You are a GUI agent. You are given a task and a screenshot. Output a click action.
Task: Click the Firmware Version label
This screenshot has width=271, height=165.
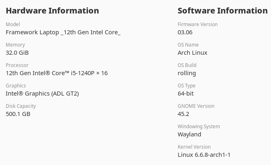pyautogui.click(x=198, y=25)
